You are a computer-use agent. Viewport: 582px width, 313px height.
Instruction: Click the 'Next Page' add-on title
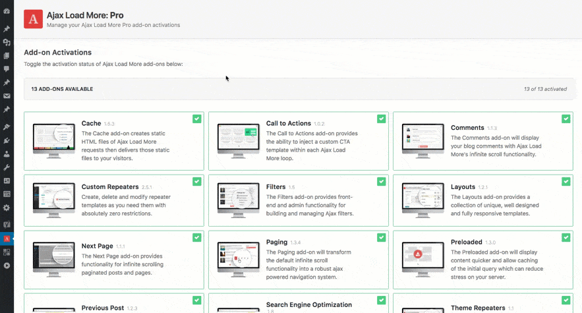tap(98, 246)
